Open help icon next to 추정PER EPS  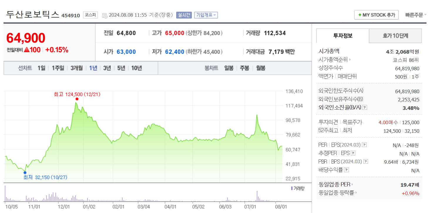pos(353,153)
